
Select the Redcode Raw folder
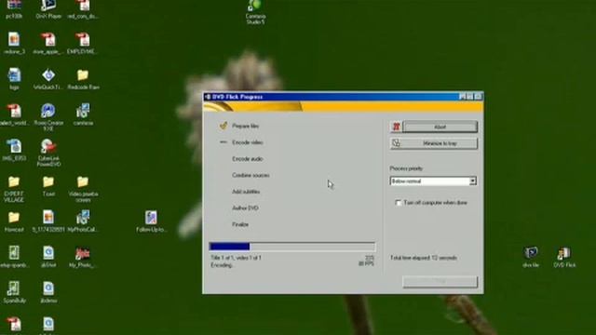point(83,79)
